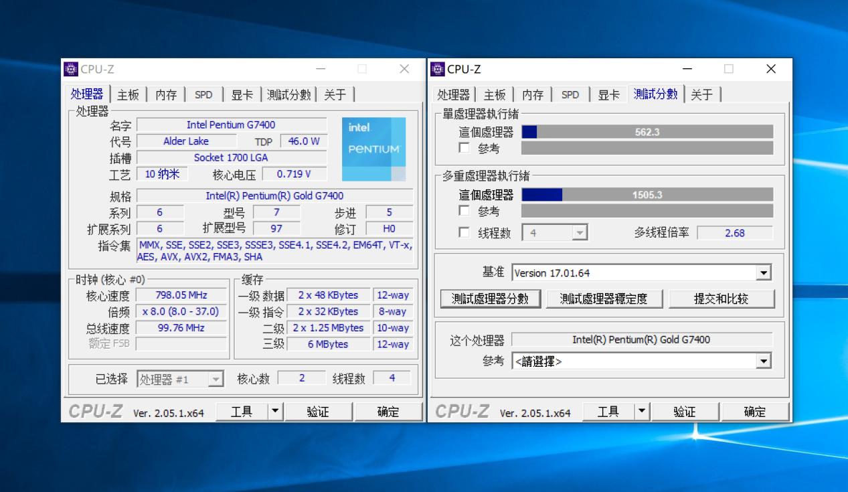Expand the 工具 dropdown arrow in left window

point(274,411)
